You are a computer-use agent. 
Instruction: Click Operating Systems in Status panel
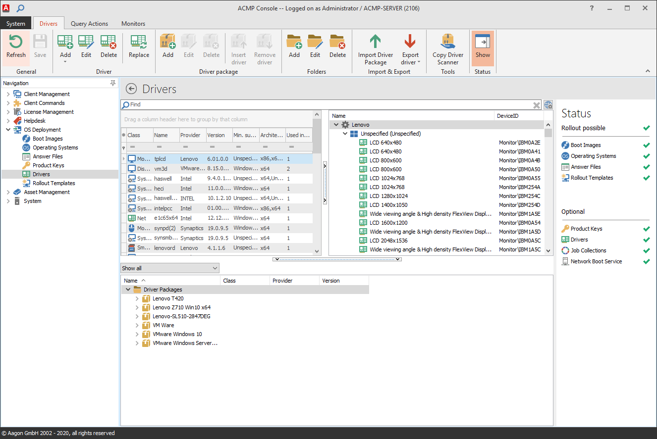point(593,156)
